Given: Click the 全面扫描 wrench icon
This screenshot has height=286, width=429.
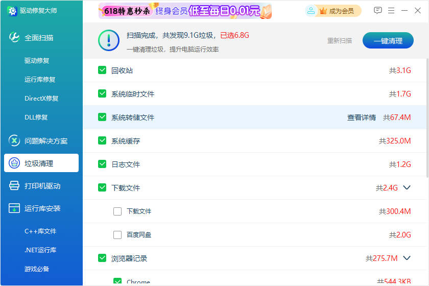Looking at the screenshot, I should click(14, 37).
